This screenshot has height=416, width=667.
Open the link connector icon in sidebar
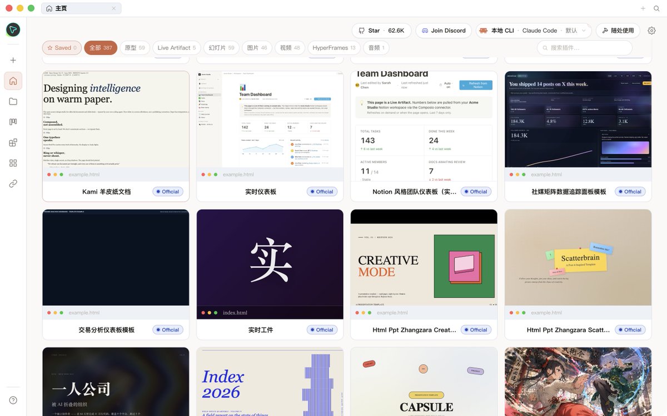(x=13, y=184)
